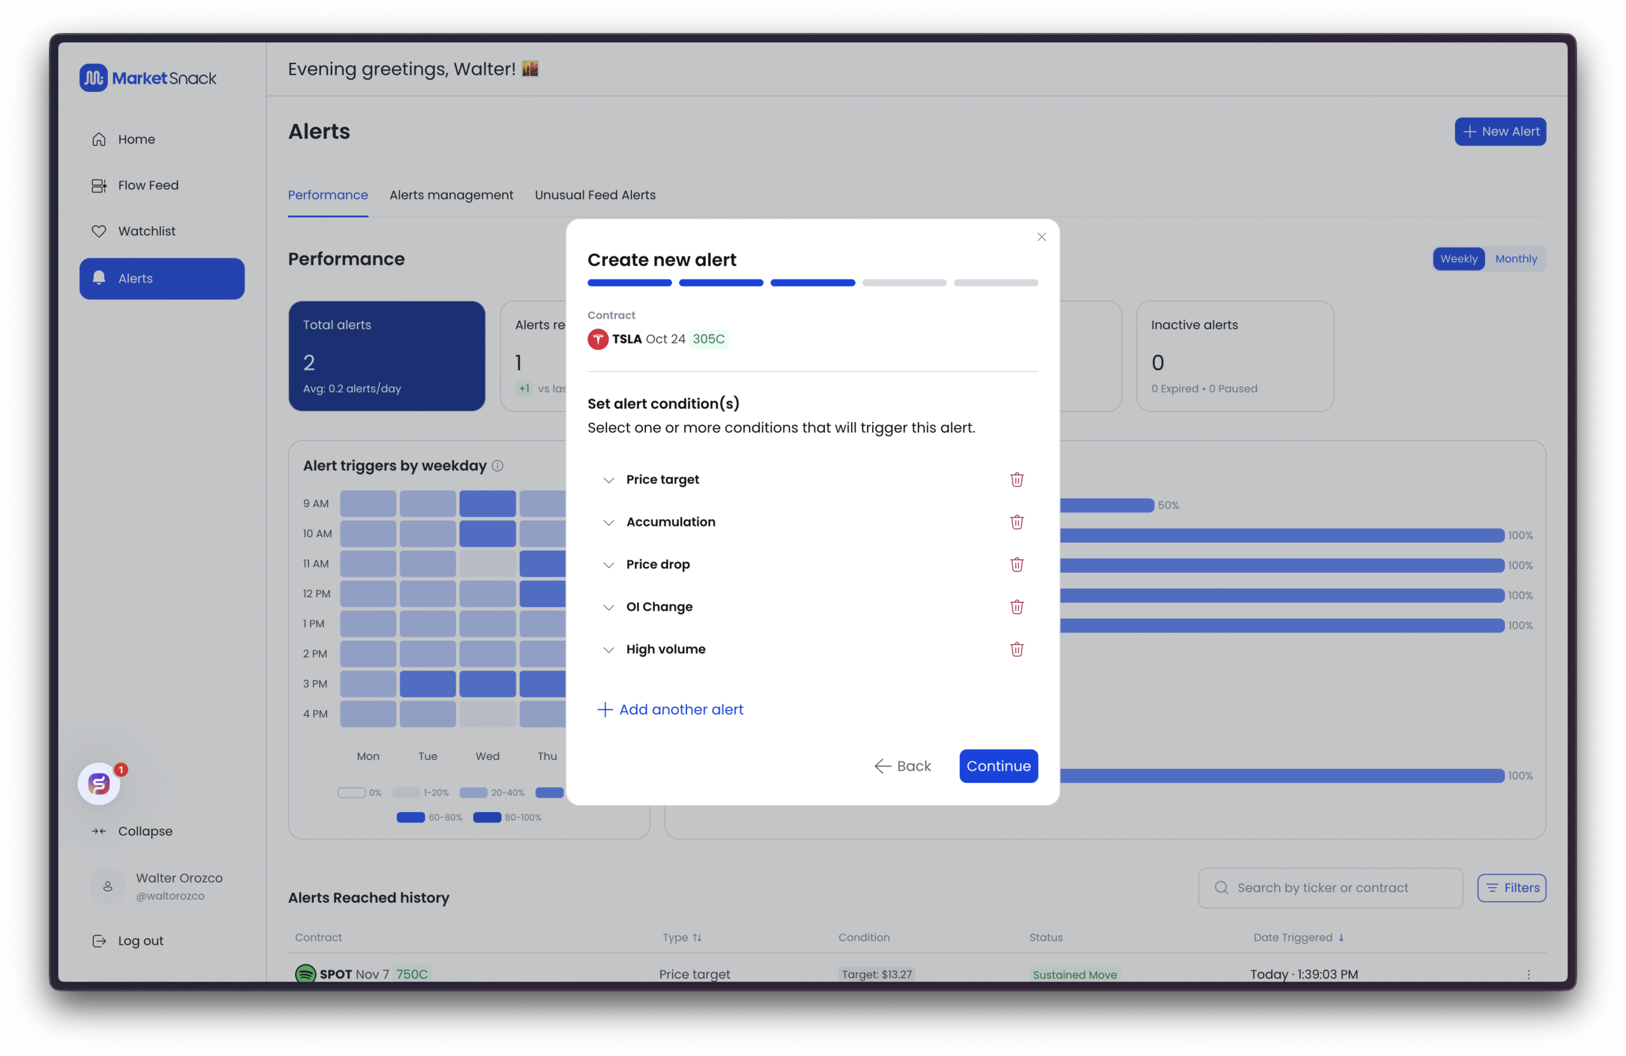Viewport: 1626px width, 1056px height.
Task: Remove the Accumulation condition with trash icon
Action: pos(1017,522)
